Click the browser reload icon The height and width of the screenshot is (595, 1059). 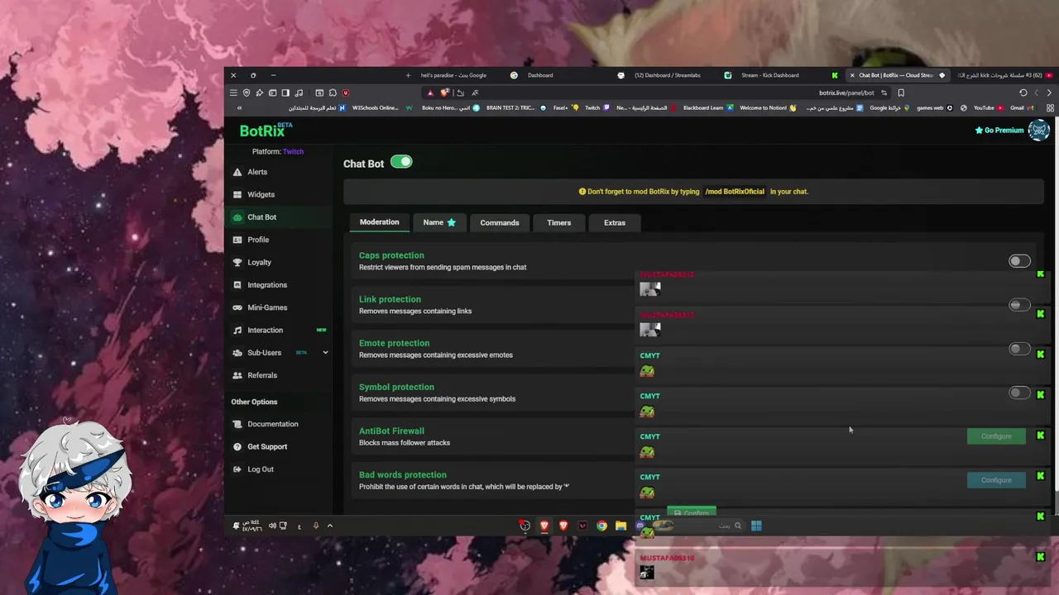click(1023, 93)
